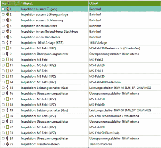Sort by the Pos column header

pyautogui.click(x=10, y=3)
